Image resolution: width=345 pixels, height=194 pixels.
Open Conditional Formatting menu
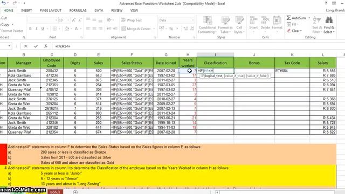click(207, 25)
